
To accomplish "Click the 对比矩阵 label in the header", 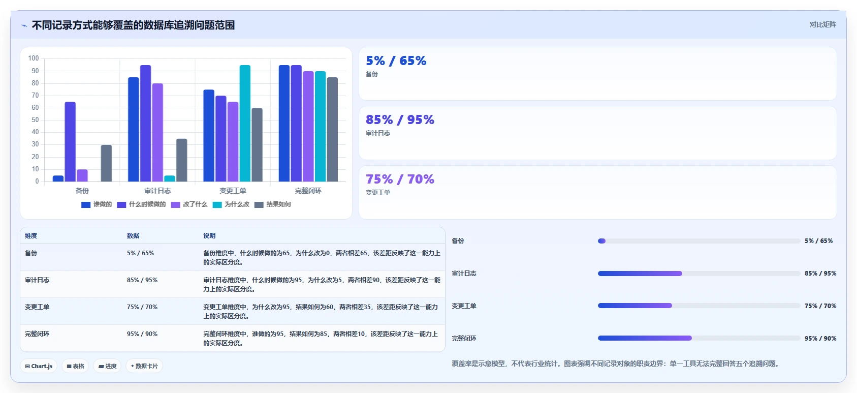I will [822, 24].
